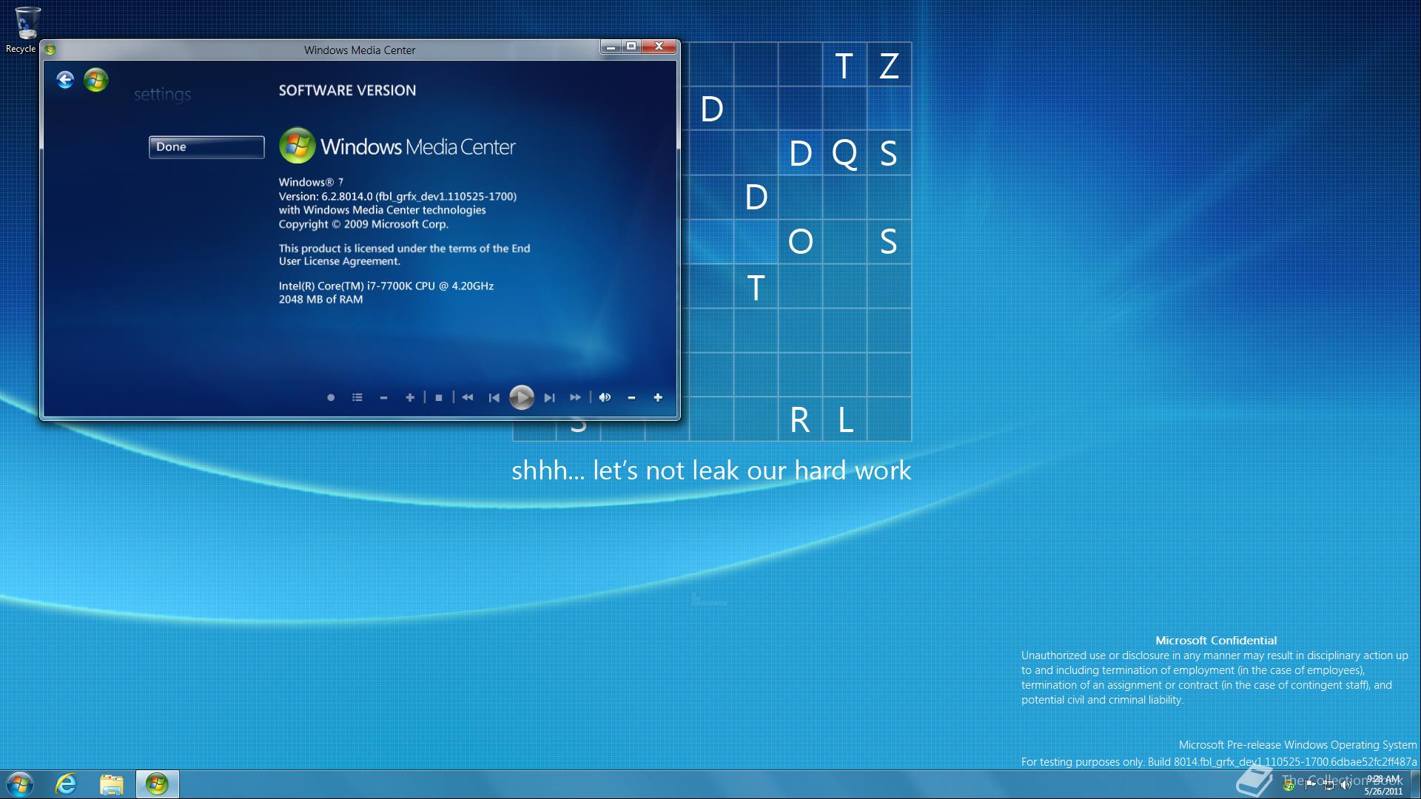Maximize the Windows Media Center window

tap(631, 47)
